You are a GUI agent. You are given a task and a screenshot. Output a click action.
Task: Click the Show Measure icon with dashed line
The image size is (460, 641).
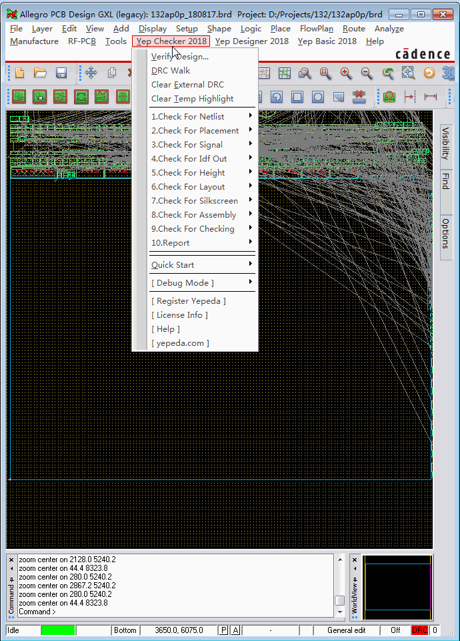point(410,97)
